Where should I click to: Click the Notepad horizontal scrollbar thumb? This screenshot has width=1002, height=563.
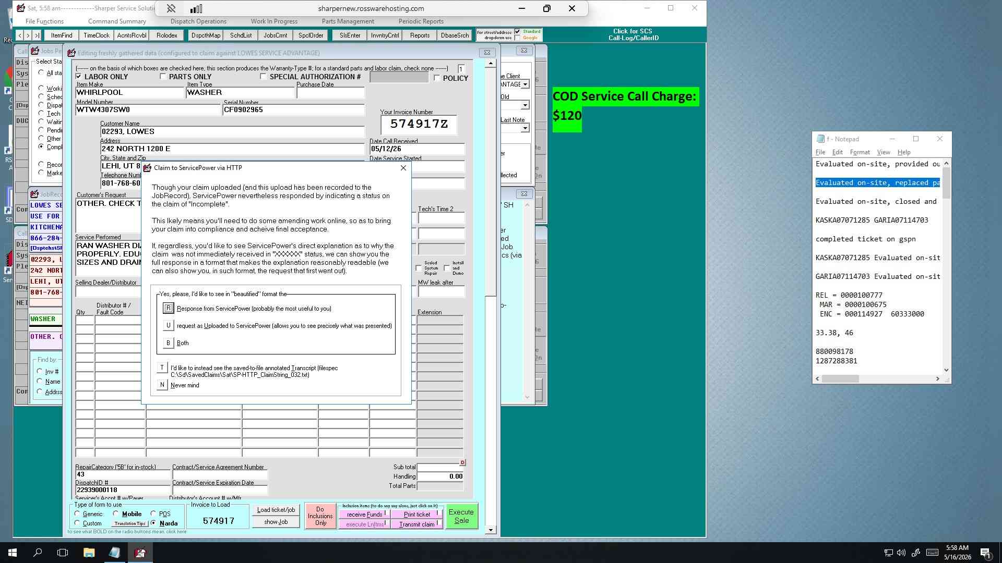840,379
